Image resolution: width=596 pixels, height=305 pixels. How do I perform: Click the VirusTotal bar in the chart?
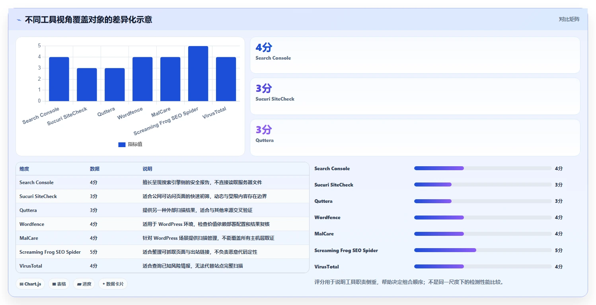tap(226, 79)
